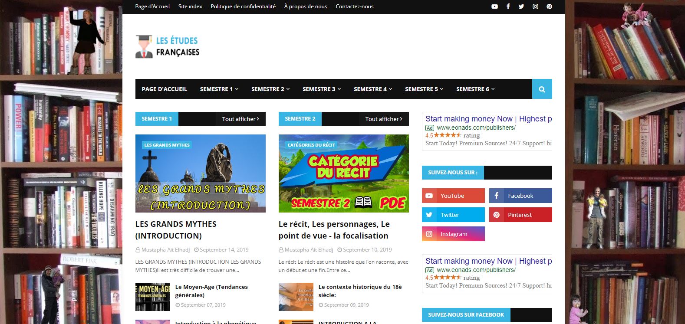685x324 pixels.
Task: Open the Moyen-Age article thumbnail
Action: (x=153, y=297)
